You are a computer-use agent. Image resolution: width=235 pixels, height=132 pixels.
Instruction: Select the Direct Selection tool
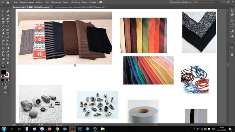[x=8, y=11]
